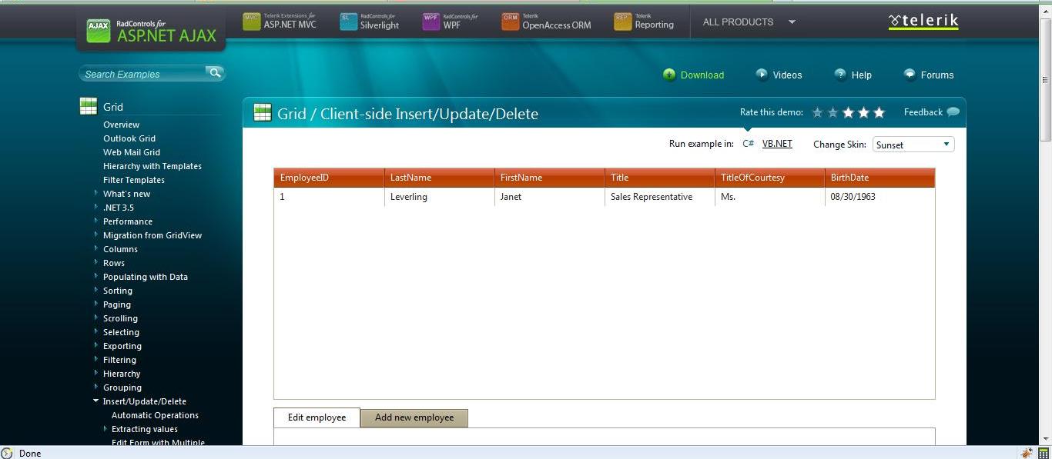Rate demo five stars
Screen dimensions: 1052x459
pyautogui.click(x=879, y=112)
